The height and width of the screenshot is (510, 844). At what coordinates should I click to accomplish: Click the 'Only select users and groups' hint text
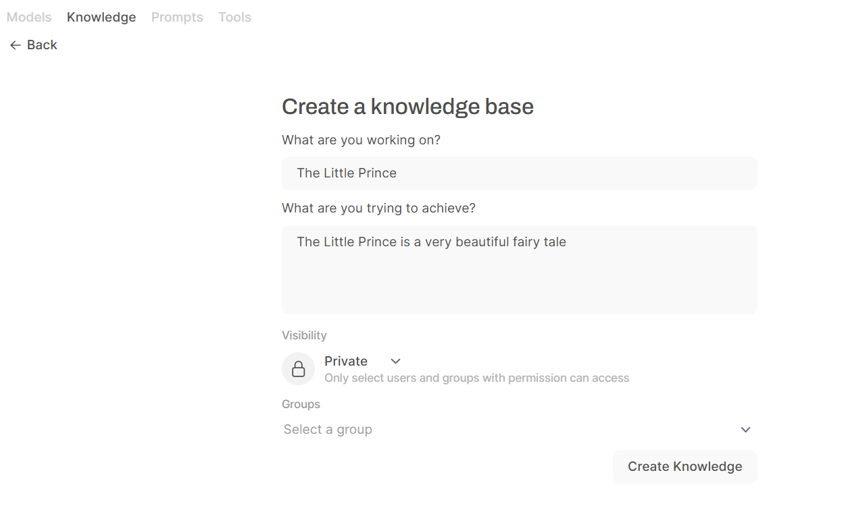[476, 378]
